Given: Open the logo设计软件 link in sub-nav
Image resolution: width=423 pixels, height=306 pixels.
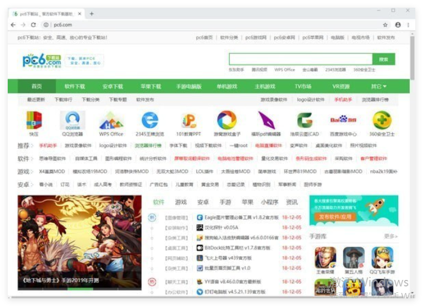Looking at the screenshot, I should pos(310,100).
